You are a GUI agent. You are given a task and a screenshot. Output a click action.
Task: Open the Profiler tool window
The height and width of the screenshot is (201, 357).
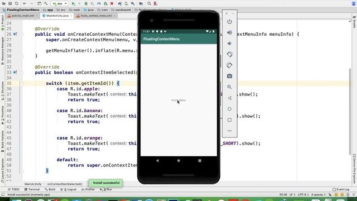tap(88, 189)
